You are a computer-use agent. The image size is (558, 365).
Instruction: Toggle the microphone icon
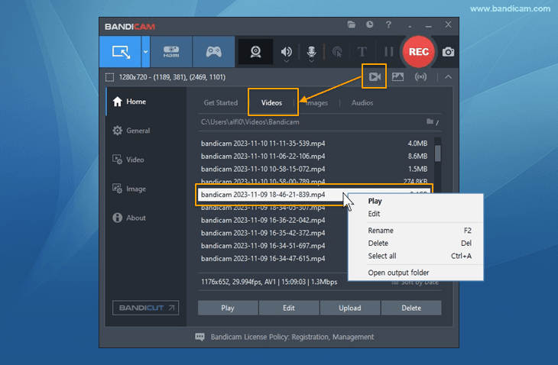click(x=311, y=52)
